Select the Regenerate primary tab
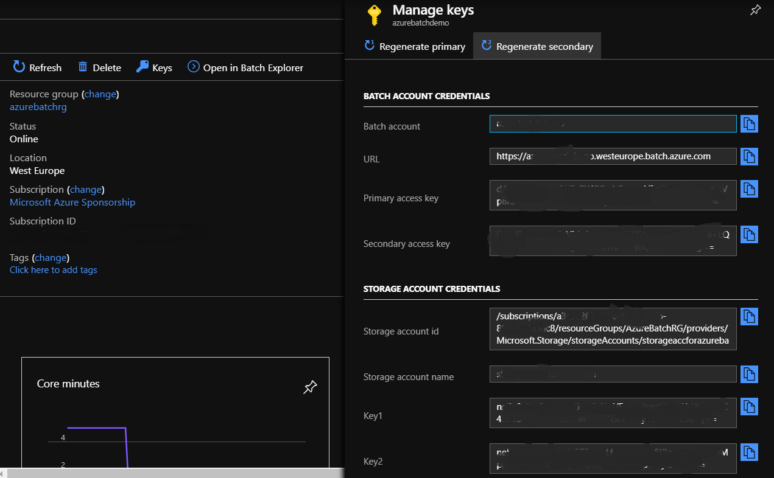This screenshot has height=478, width=774. pos(415,46)
